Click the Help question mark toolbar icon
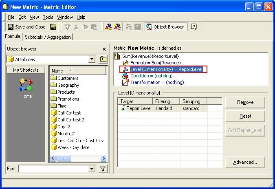This screenshot has width=275, height=189. coord(194,27)
